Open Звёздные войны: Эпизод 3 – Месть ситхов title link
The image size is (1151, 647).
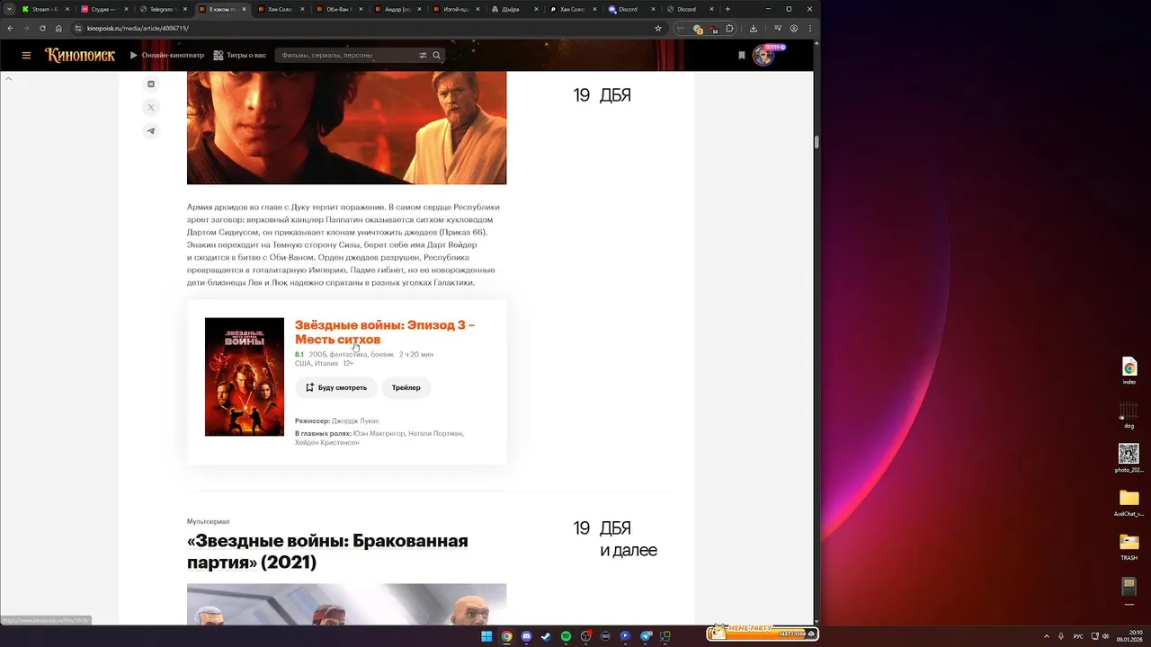[x=385, y=332]
